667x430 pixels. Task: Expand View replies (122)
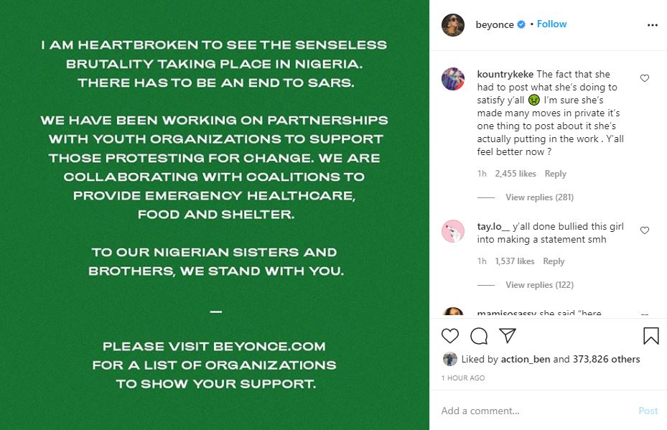click(x=539, y=285)
